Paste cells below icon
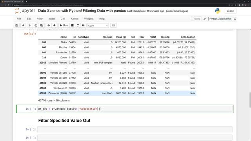Screen dimensions: 251x141 coord(42,25)
